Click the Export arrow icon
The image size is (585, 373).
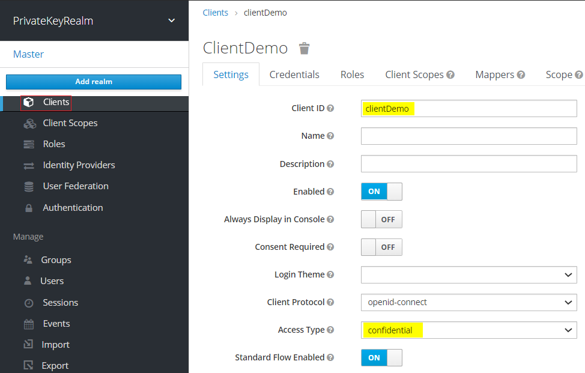tap(28, 365)
